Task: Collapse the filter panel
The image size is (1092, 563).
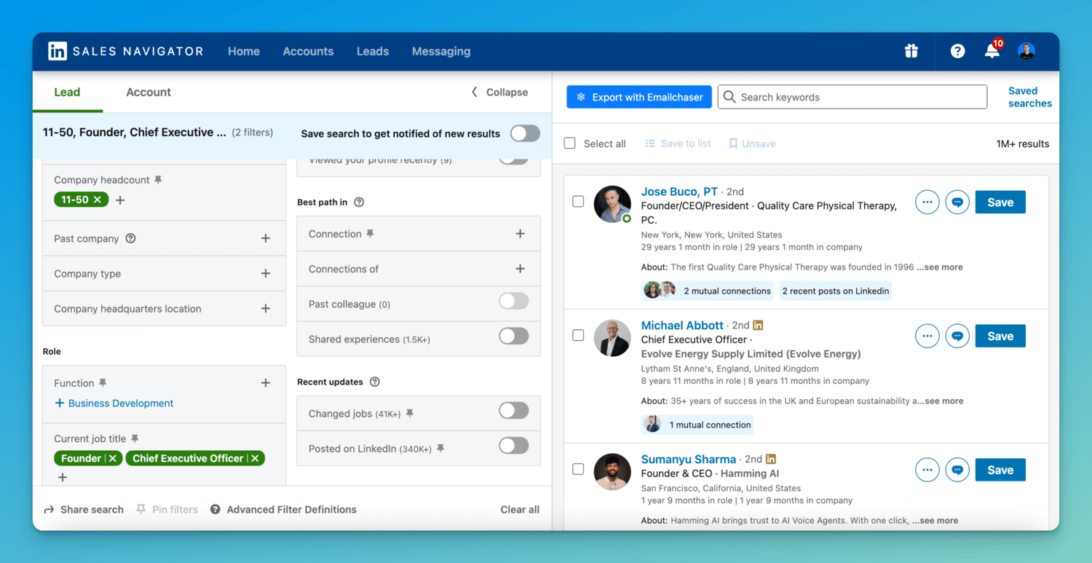Action: [x=499, y=92]
